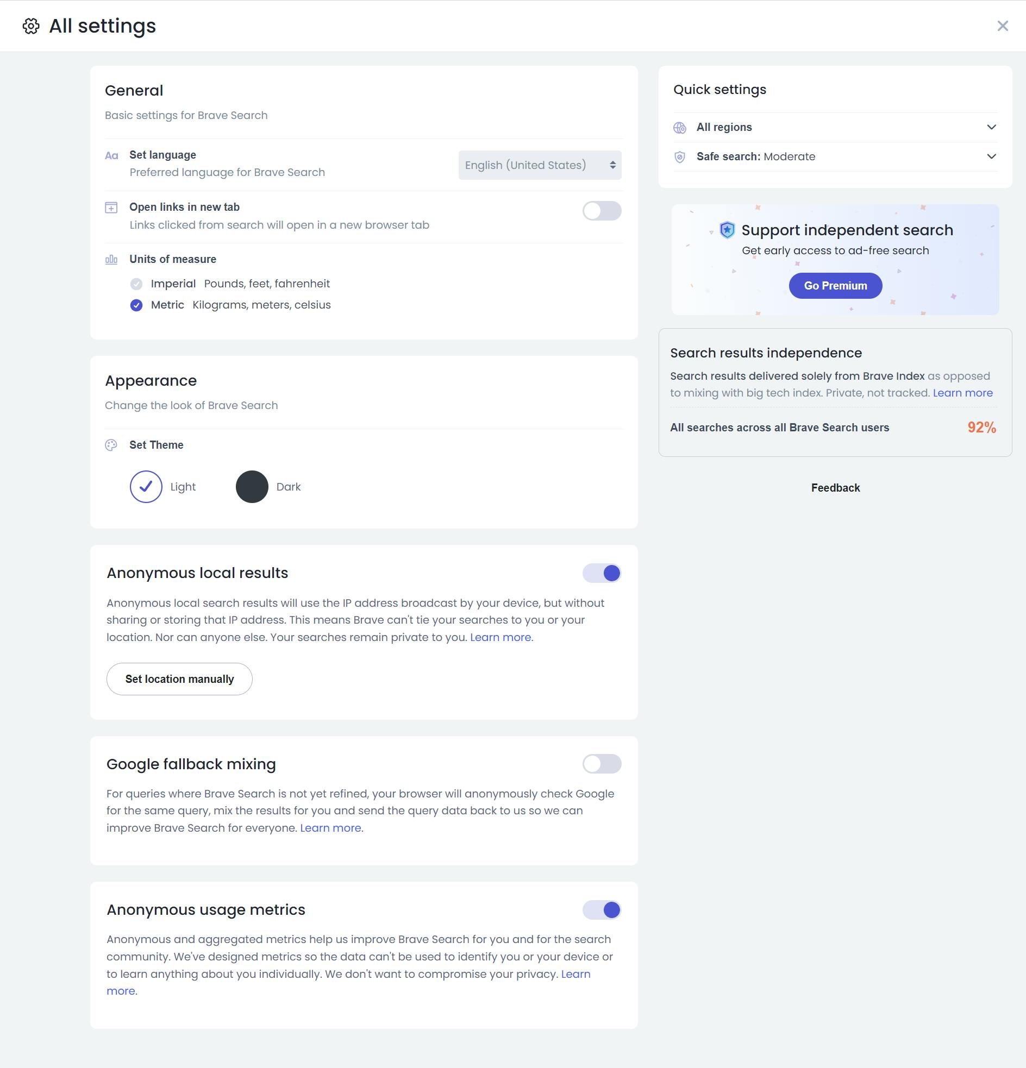Click the Set Theme palette icon
This screenshot has height=1068, width=1026.
[111, 445]
